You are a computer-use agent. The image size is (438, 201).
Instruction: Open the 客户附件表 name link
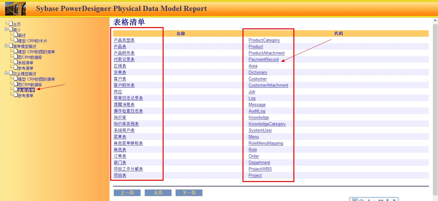(124, 85)
